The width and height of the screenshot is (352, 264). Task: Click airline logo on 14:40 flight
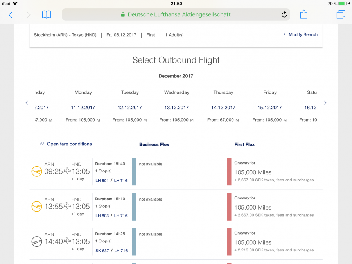point(36,242)
